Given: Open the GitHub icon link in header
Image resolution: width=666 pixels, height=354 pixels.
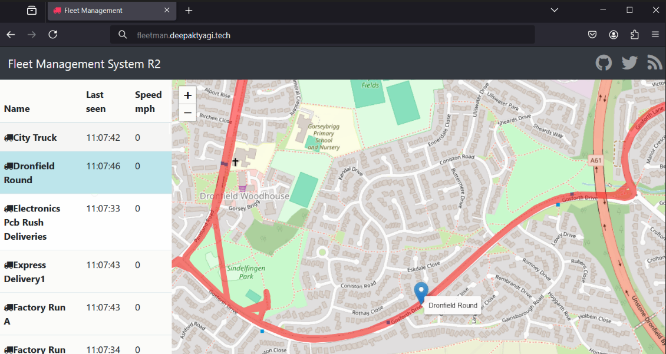Looking at the screenshot, I should pos(604,63).
